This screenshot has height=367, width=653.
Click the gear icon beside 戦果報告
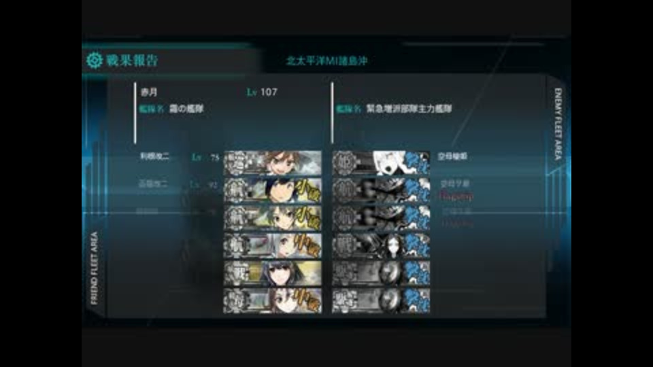coord(95,60)
